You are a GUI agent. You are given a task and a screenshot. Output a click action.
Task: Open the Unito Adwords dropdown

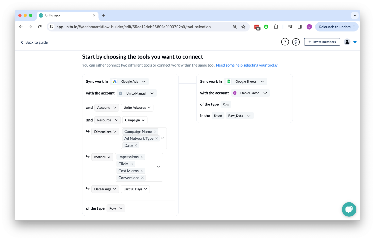(x=137, y=108)
